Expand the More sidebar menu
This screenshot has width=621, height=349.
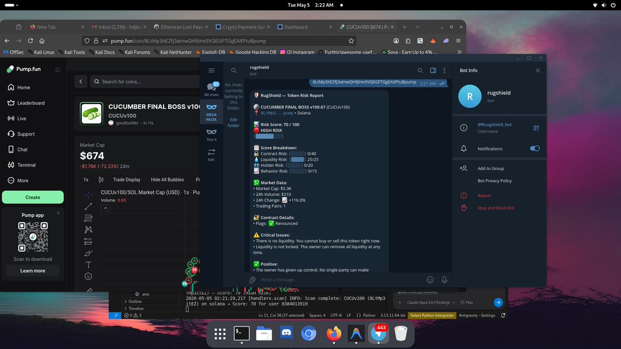coord(33,180)
